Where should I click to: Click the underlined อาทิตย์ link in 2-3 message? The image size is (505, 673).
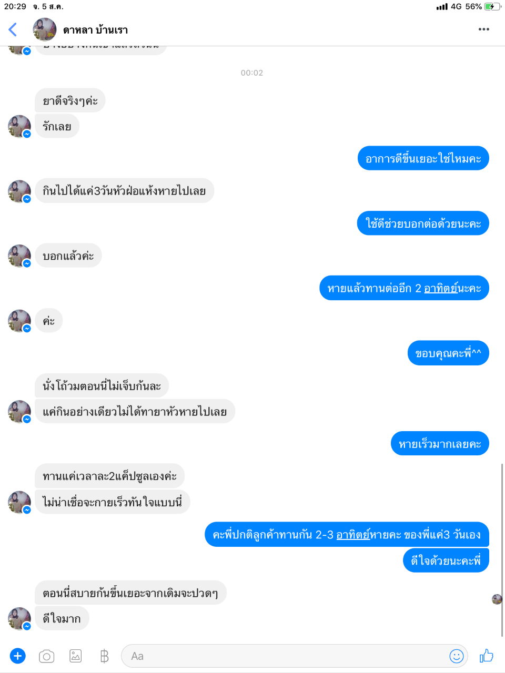pyautogui.click(x=353, y=535)
